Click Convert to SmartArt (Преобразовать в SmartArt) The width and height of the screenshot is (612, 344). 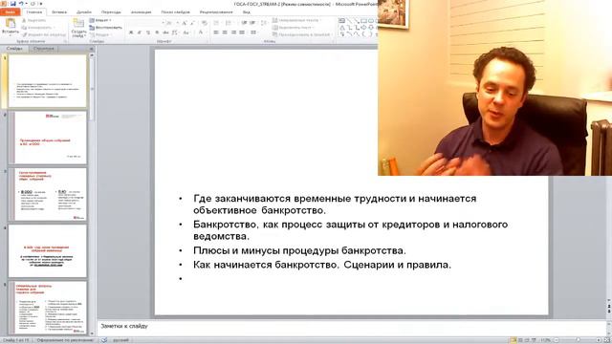click(x=301, y=34)
